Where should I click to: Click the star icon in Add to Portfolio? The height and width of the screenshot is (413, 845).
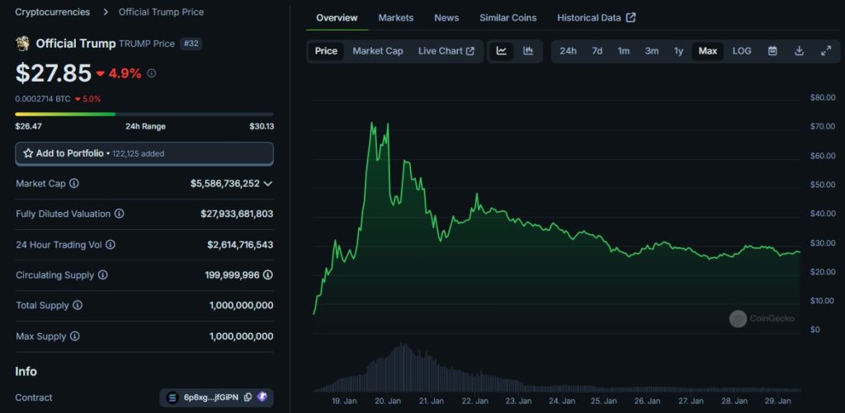tap(28, 153)
